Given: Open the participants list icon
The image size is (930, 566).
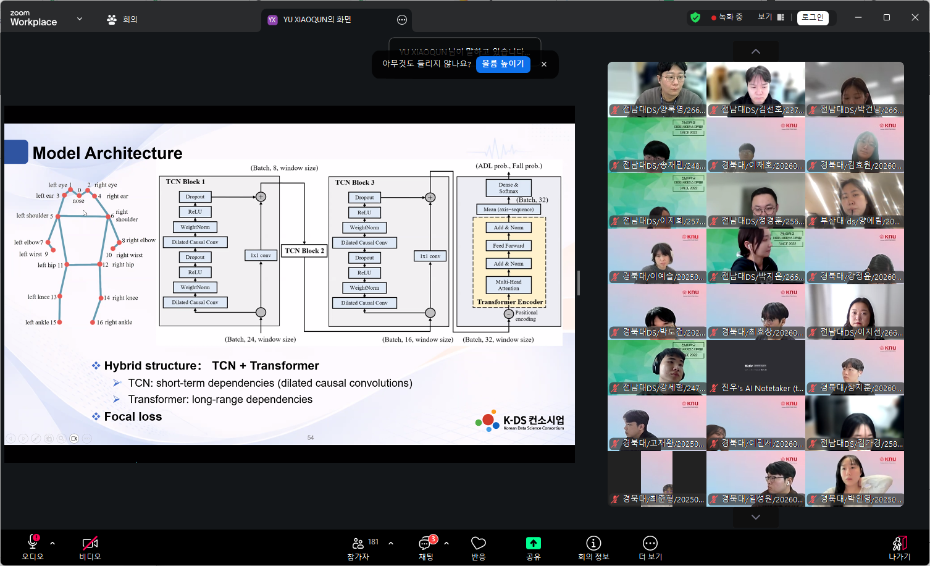Looking at the screenshot, I should pos(358,544).
